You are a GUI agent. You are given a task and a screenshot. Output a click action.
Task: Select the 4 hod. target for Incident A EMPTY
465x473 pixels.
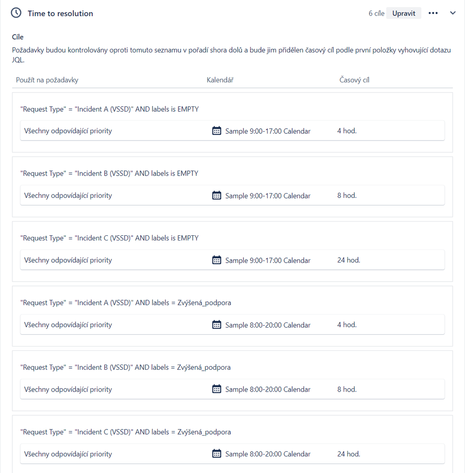(347, 131)
